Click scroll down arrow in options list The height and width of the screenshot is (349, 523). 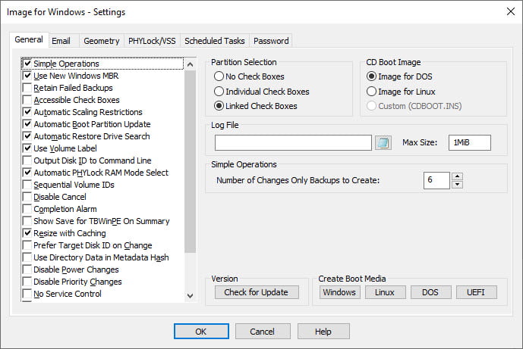[x=190, y=295]
